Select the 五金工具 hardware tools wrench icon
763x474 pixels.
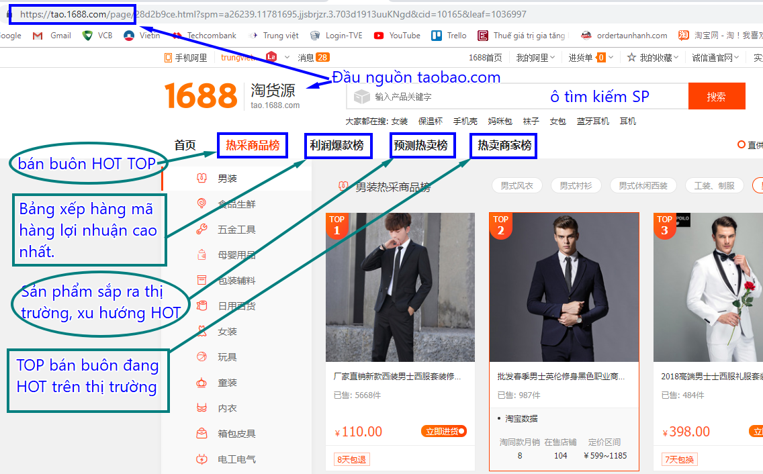tap(201, 230)
